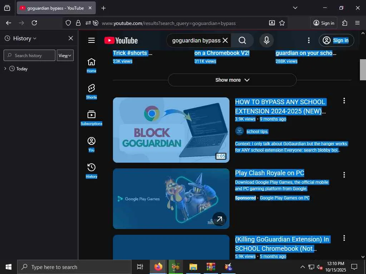Click the YouTube search box text
The width and height of the screenshot is (366, 274).
click(x=196, y=41)
